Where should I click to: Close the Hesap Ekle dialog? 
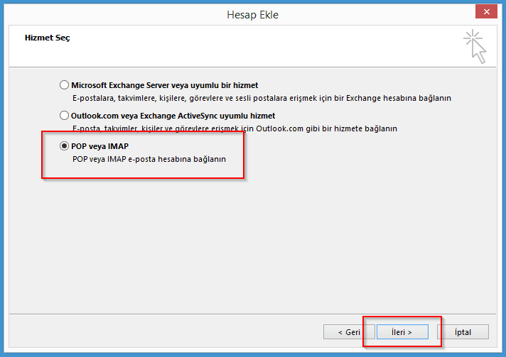(x=486, y=12)
